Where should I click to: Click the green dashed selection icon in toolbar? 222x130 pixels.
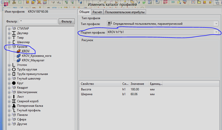20,2
